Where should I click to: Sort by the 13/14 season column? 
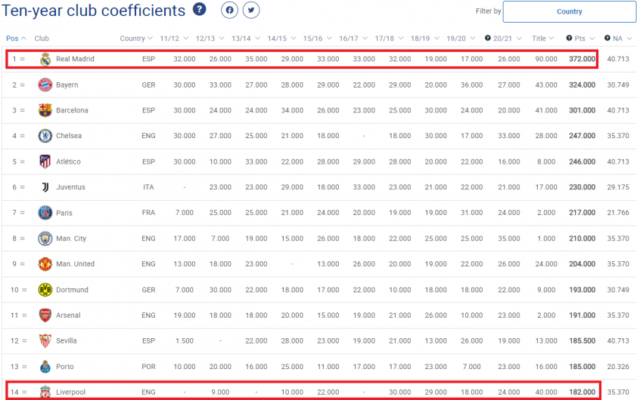point(246,38)
